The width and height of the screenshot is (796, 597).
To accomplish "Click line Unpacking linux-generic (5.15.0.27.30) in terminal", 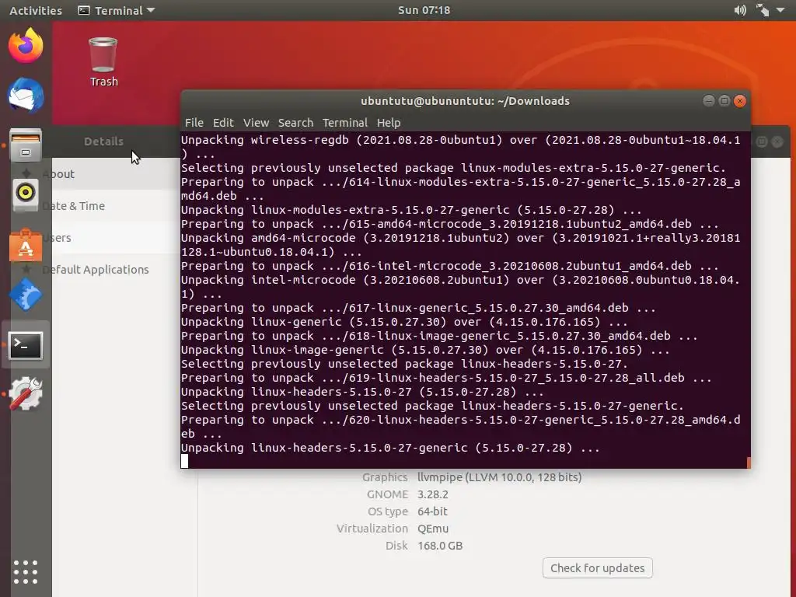I will point(404,322).
